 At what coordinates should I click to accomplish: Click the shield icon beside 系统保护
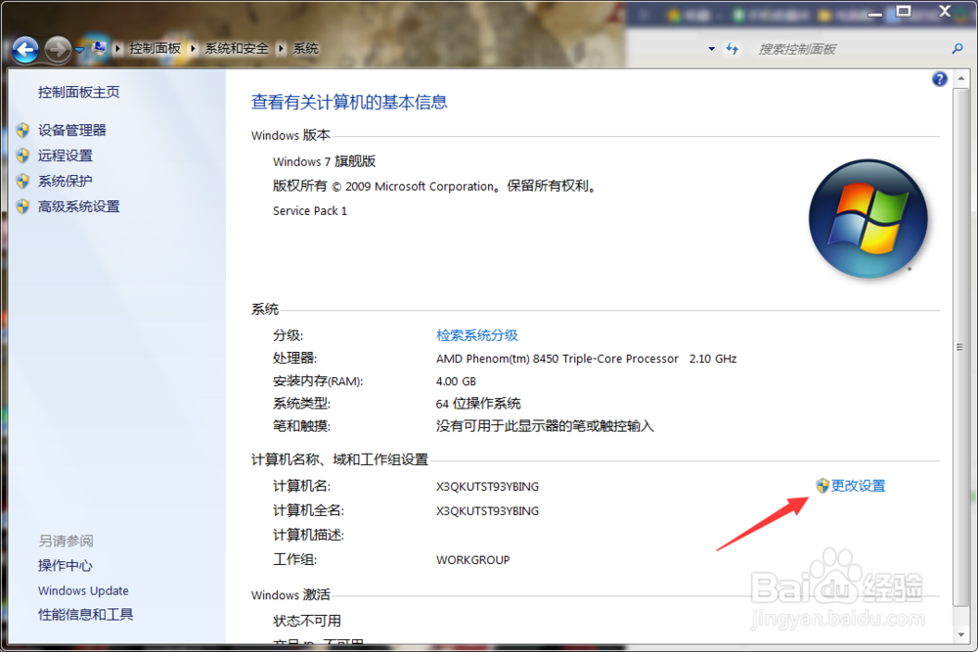tap(23, 181)
